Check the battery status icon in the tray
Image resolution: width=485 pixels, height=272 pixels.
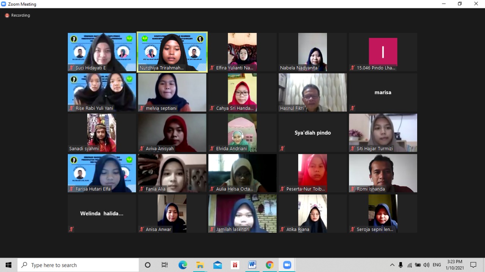coord(418,265)
